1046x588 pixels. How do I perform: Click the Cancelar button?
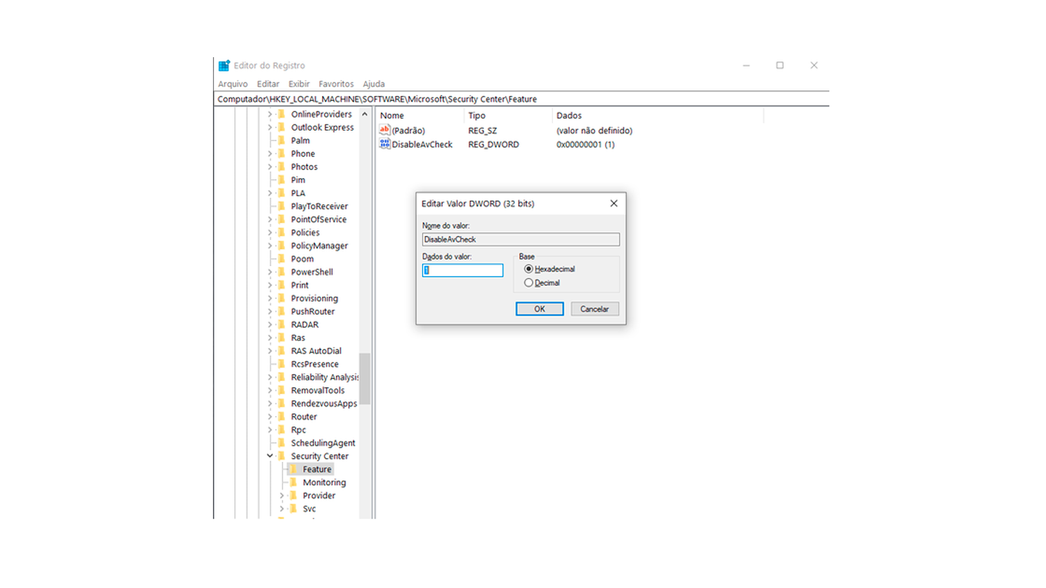point(594,309)
